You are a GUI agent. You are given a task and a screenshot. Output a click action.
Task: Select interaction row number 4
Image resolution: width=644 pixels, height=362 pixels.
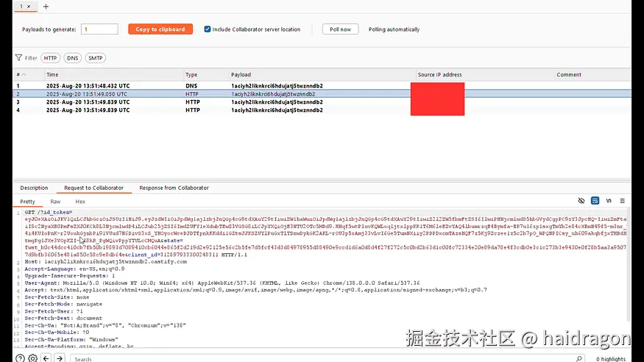pos(322,110)
